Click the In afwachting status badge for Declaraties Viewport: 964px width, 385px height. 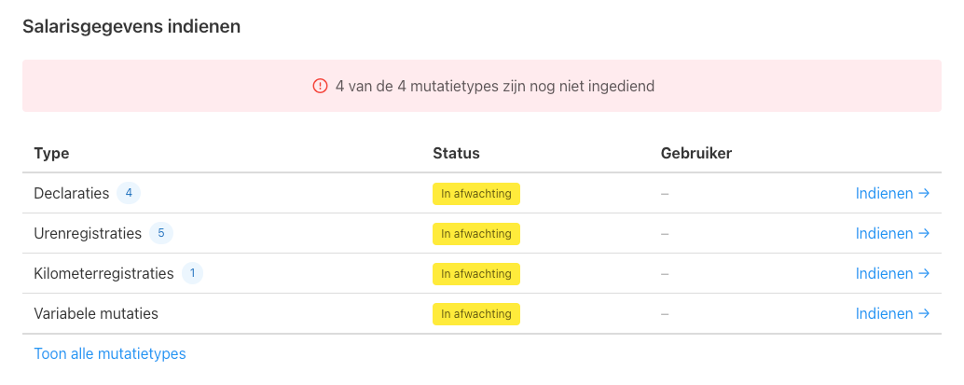point(476,194)
